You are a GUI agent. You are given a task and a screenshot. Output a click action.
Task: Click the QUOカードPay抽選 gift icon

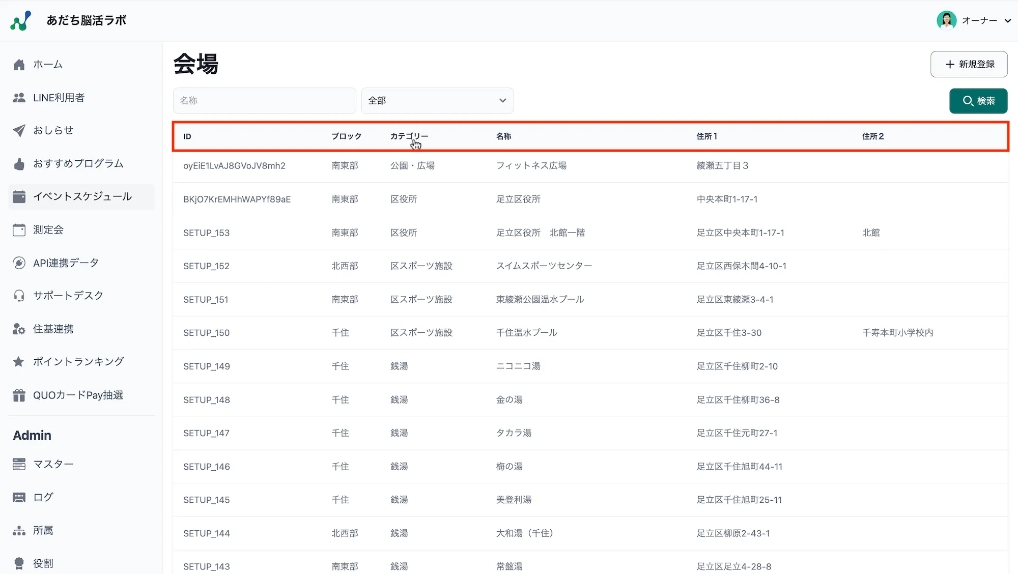tap(19, 395)
